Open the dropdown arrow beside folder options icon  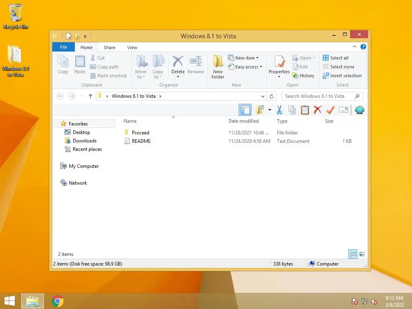270,110
